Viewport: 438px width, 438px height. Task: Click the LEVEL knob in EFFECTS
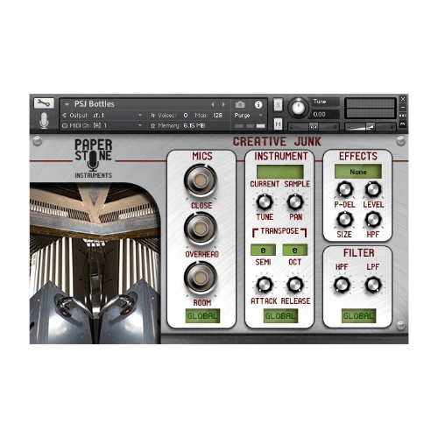(x=373, y=189)
